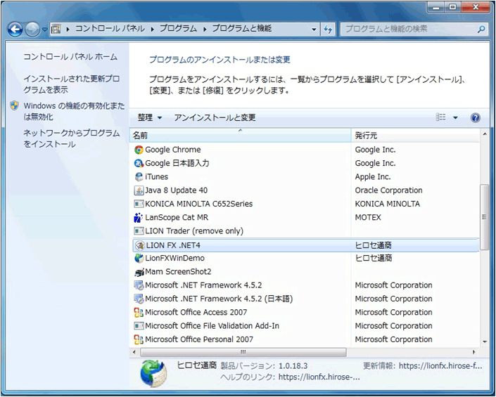Click the MOTEX publisher cell
Viewport: 496px width, 397px height.
pyautogui.click(x=368, y=218)
